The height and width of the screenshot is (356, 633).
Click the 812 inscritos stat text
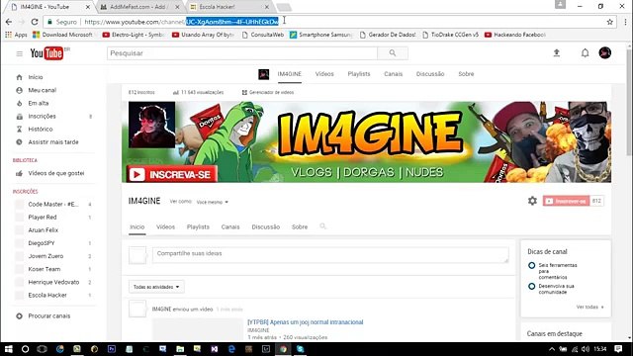tap(141, 92)
